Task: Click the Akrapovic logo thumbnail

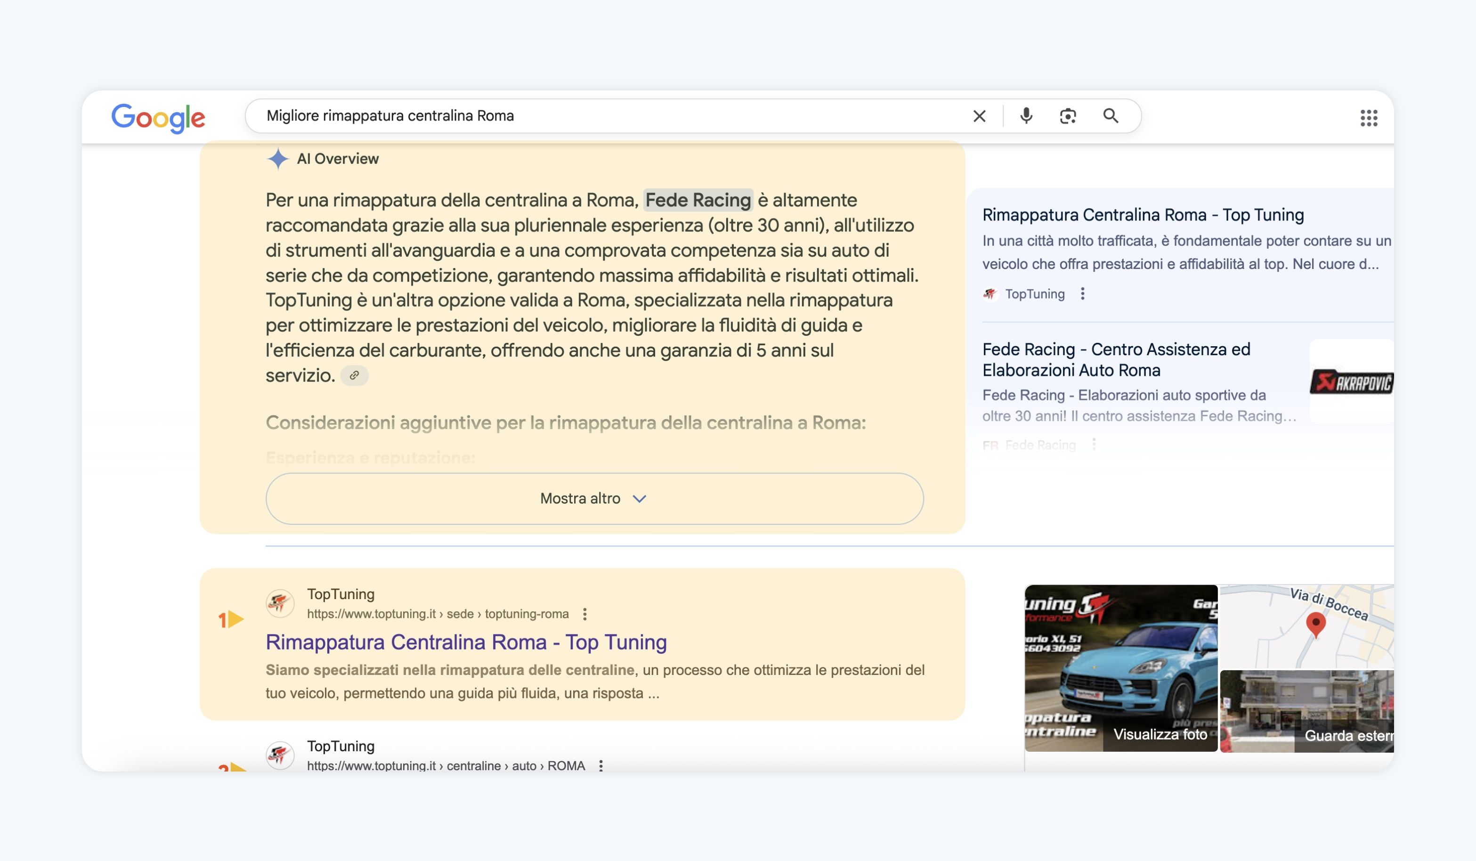Action: (x=1351, y=382)
